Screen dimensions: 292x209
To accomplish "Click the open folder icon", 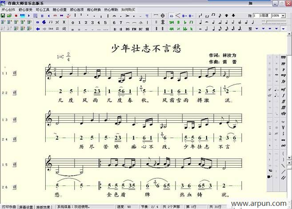I will (x=9, y=16).
